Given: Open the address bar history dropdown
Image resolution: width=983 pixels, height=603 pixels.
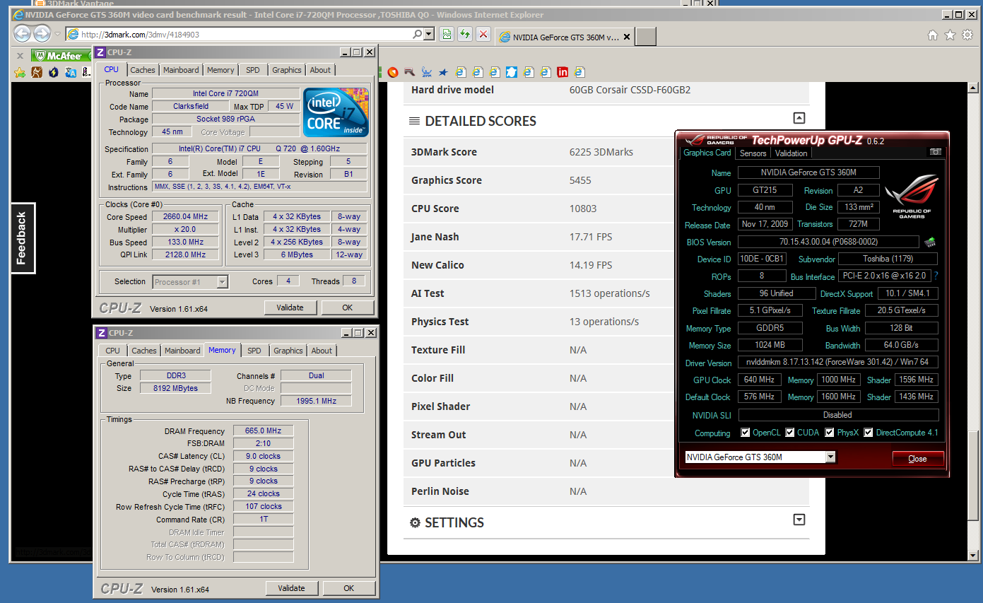Looking at the screenshot, I should 428,34.
